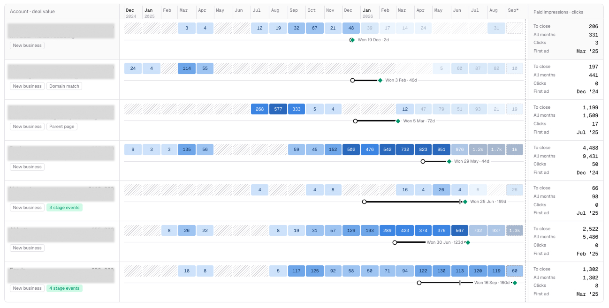The width and height of the screenshot is (609, 308).
Task: Select the cell showing 114 impressions
Action: tap(187, 69)
